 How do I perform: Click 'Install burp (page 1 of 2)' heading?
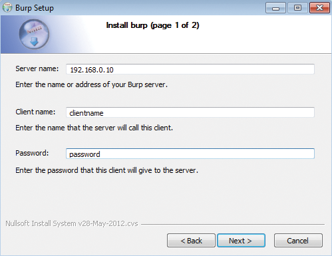click(152, 25)
